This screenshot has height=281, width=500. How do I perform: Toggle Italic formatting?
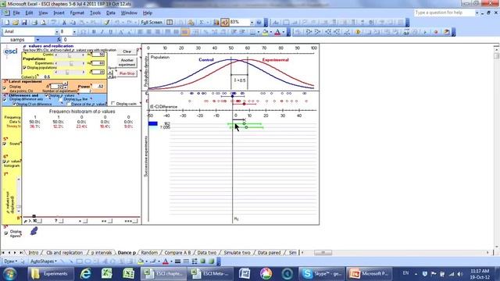(102, 32)
